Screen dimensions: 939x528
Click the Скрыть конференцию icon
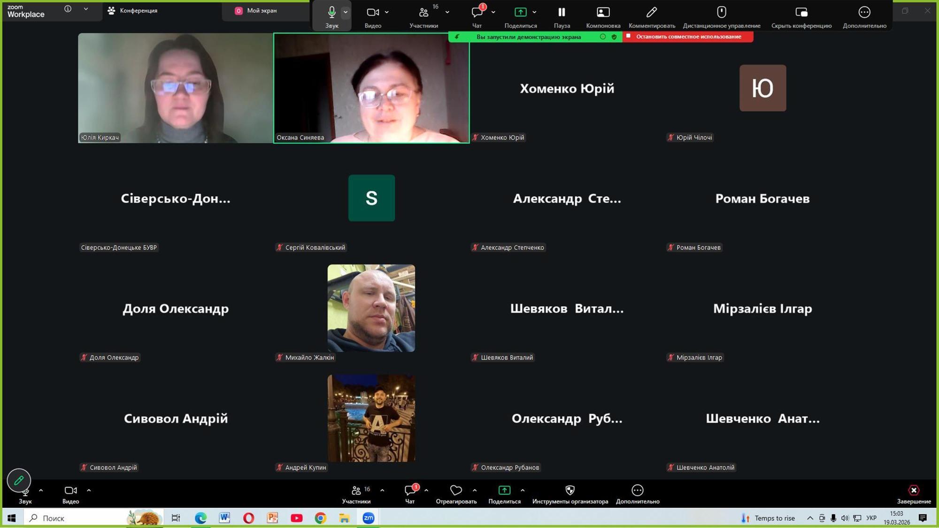[x=801, y=12]
